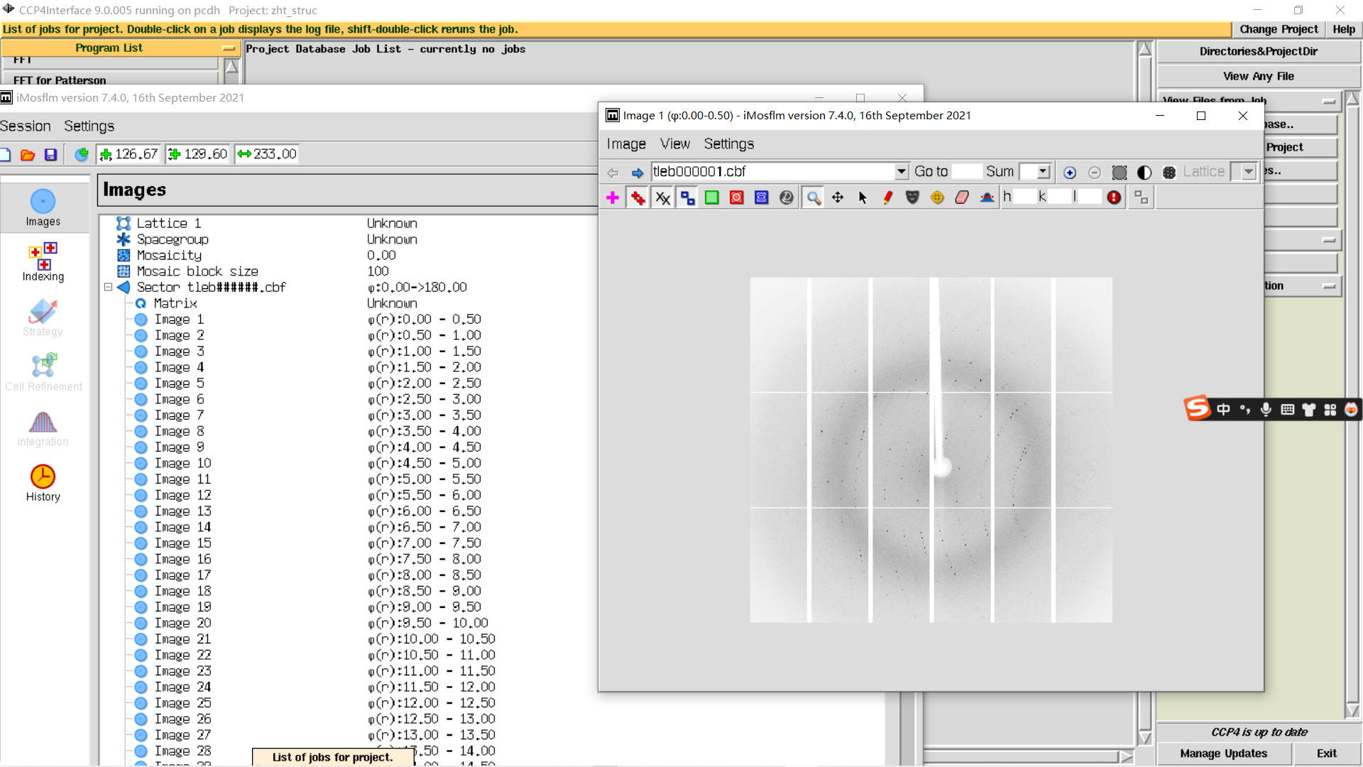Open the Sum images dropdown
This screenshot has height=767, width=1363.
point(1043,171)
